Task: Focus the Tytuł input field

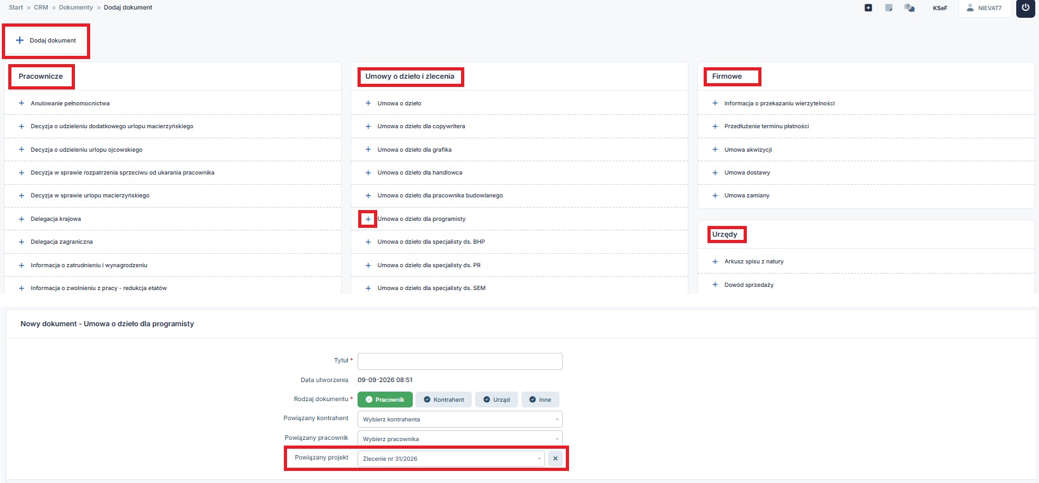Action: tap(460, 361)
